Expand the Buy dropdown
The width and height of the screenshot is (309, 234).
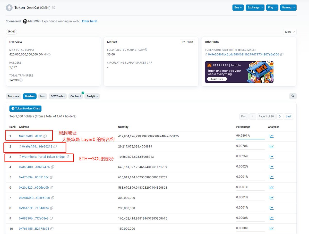coord(238,7)
